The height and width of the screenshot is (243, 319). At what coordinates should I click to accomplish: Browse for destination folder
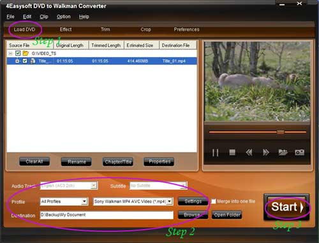click(193, 215)
